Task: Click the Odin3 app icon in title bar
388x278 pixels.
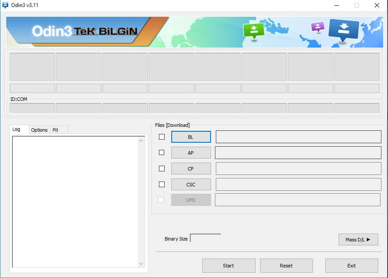Action: (x=5, y=5)
